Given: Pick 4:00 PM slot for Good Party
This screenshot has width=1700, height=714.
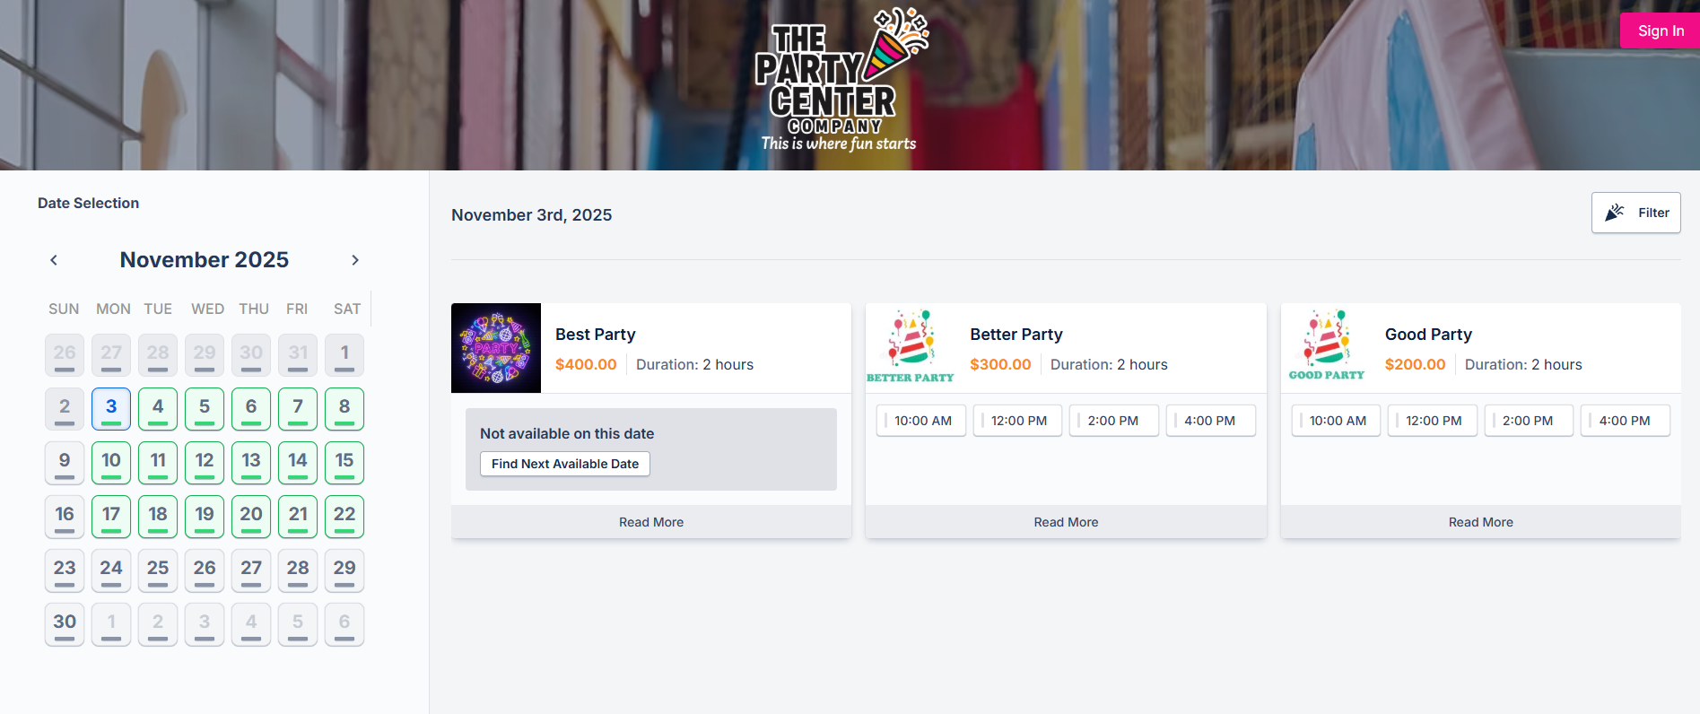Looking at the screenshot, I should [1625, 421].
